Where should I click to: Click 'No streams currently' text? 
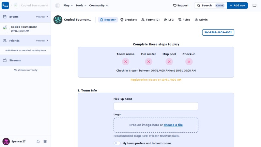pyautogui.click(x=25, y=70)
